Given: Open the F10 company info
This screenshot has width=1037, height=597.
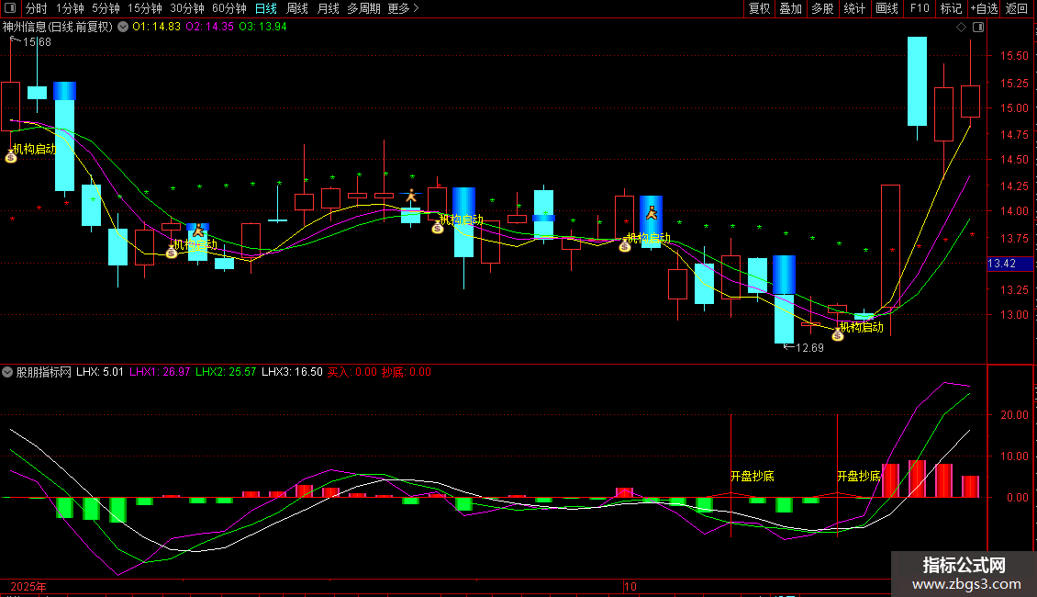Looking at the screenshot, I should pos(920,8).
